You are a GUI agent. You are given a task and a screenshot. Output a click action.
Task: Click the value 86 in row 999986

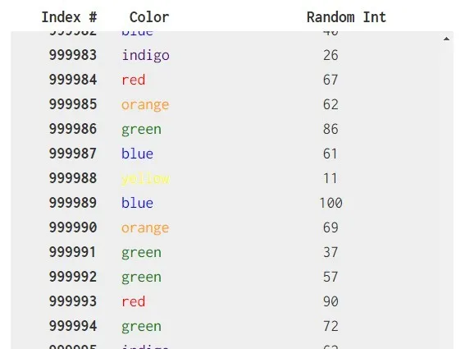coord(331,129)
